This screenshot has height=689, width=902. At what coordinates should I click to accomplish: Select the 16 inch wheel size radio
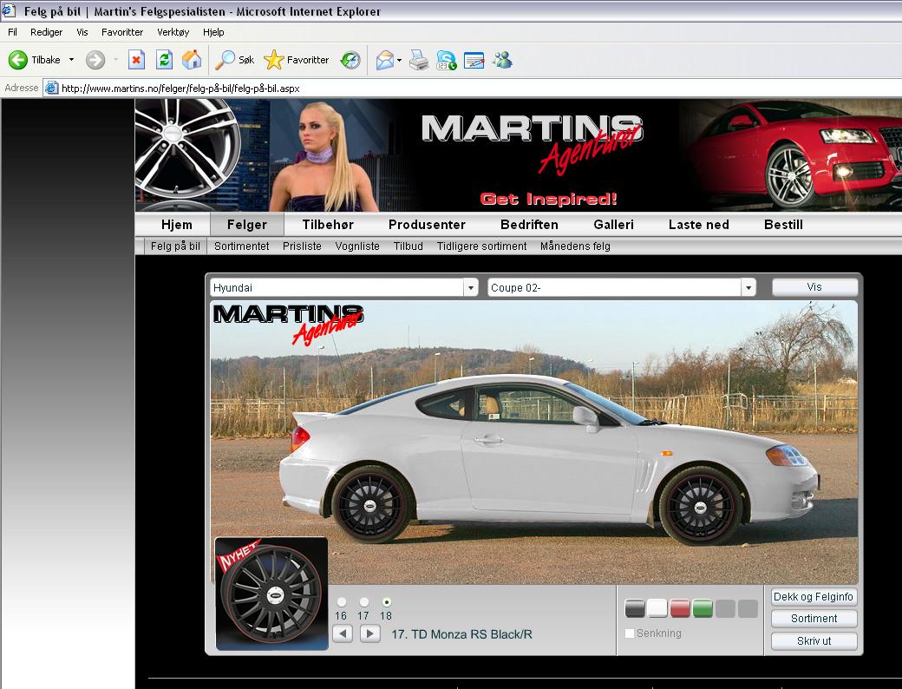[x=342, y=602]
